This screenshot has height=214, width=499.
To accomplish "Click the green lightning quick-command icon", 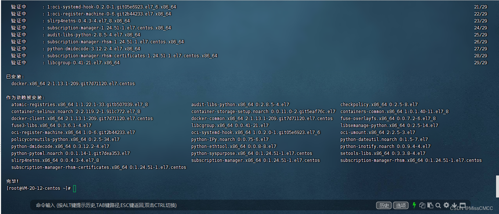I will click(414, 205).
